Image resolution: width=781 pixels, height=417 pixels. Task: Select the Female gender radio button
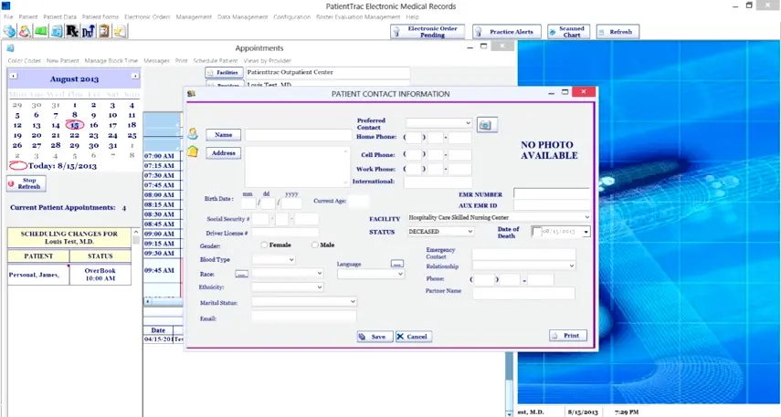click(x=264, y=245)
